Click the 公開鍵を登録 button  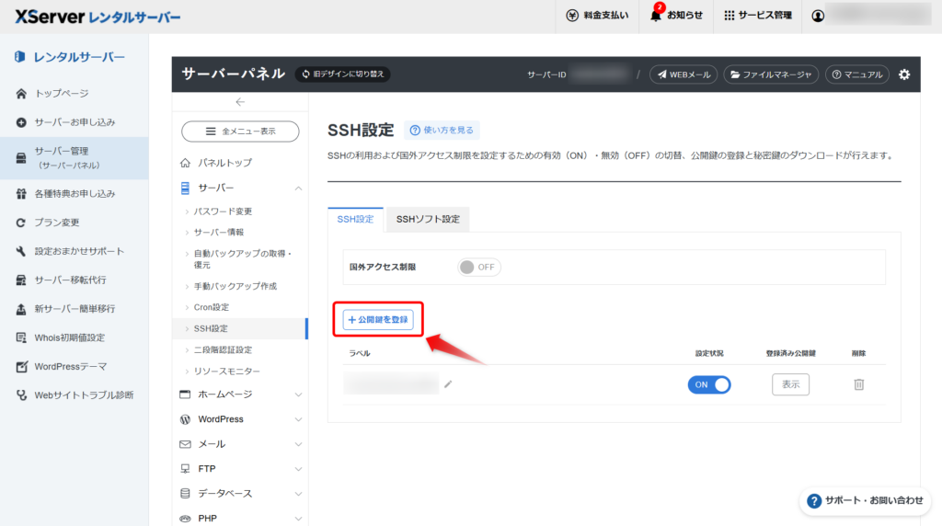pos(378,319)
